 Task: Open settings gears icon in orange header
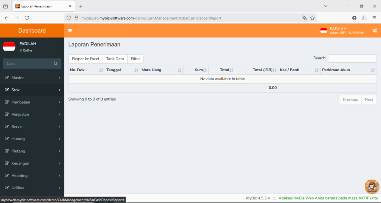pyautogui.click(x=375, y=30)
